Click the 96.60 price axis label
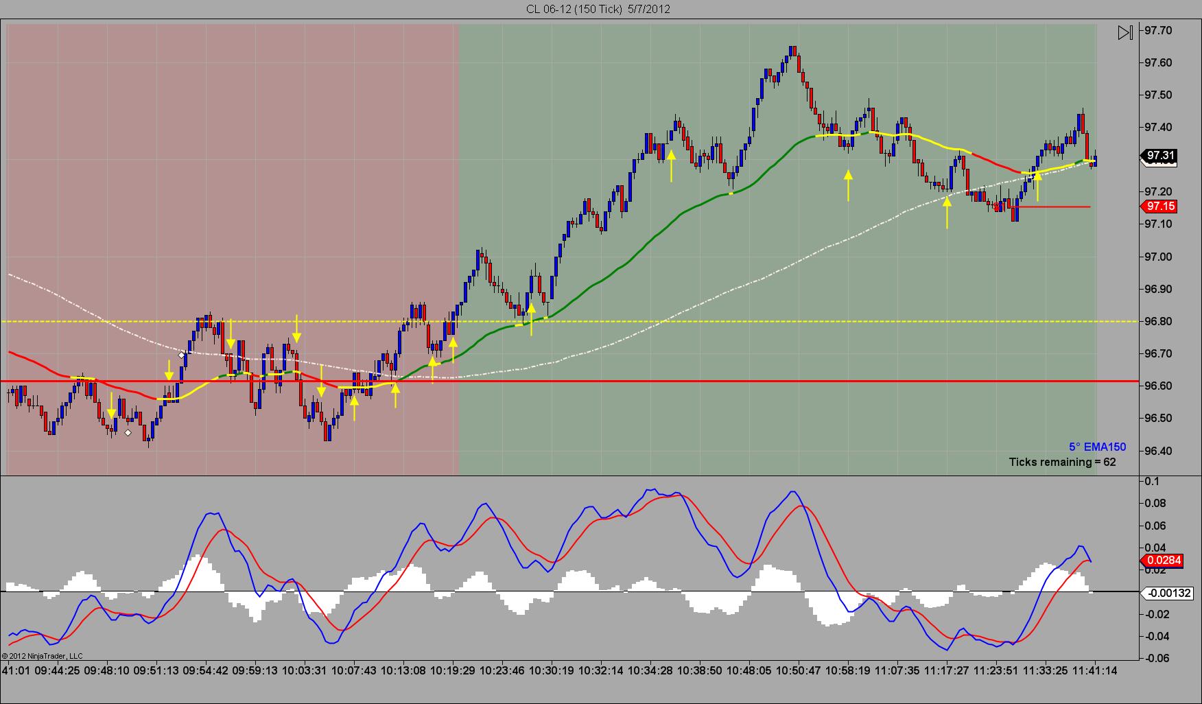 click(1158, 386)
